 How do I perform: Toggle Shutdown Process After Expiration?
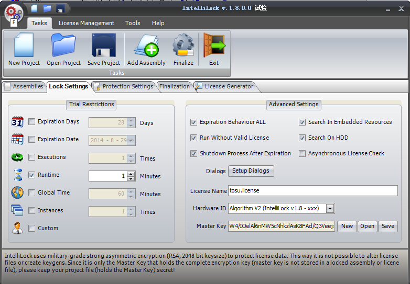click(x=194, y=153)
